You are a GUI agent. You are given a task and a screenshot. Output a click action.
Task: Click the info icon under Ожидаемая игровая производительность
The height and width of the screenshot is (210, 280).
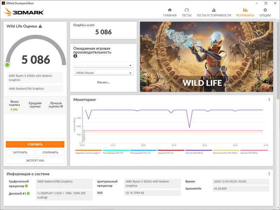[75, 56]
